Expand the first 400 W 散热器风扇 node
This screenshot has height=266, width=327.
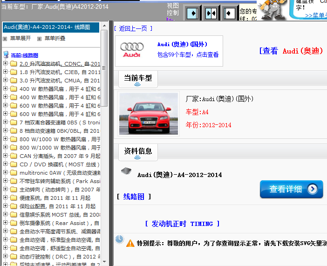point(5,88)
